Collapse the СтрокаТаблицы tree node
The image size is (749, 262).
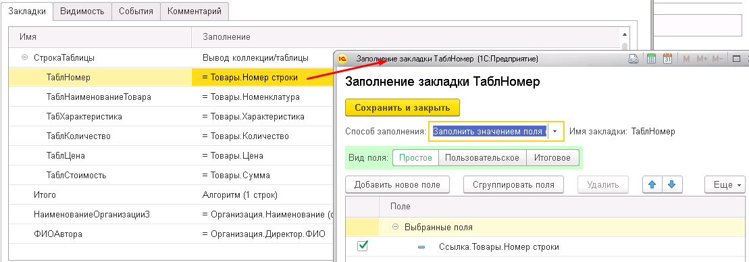click(x=24, y=58)
